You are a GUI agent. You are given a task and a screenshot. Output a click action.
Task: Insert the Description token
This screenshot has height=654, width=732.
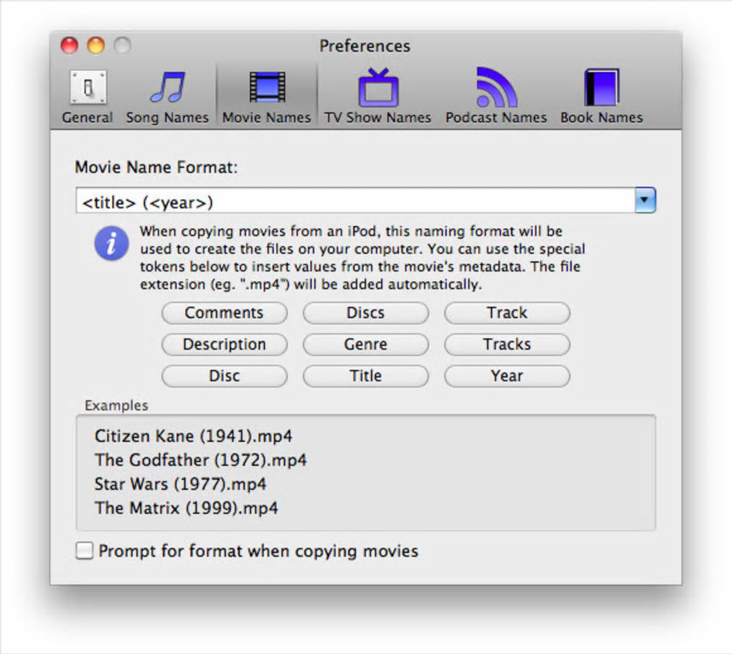[224, 345]
